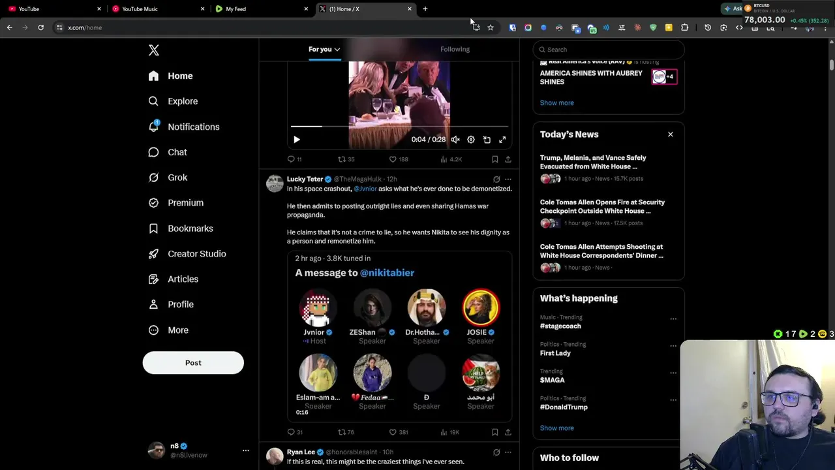Open Cole Tomas Allen Opens Fire story

(609, 212)
